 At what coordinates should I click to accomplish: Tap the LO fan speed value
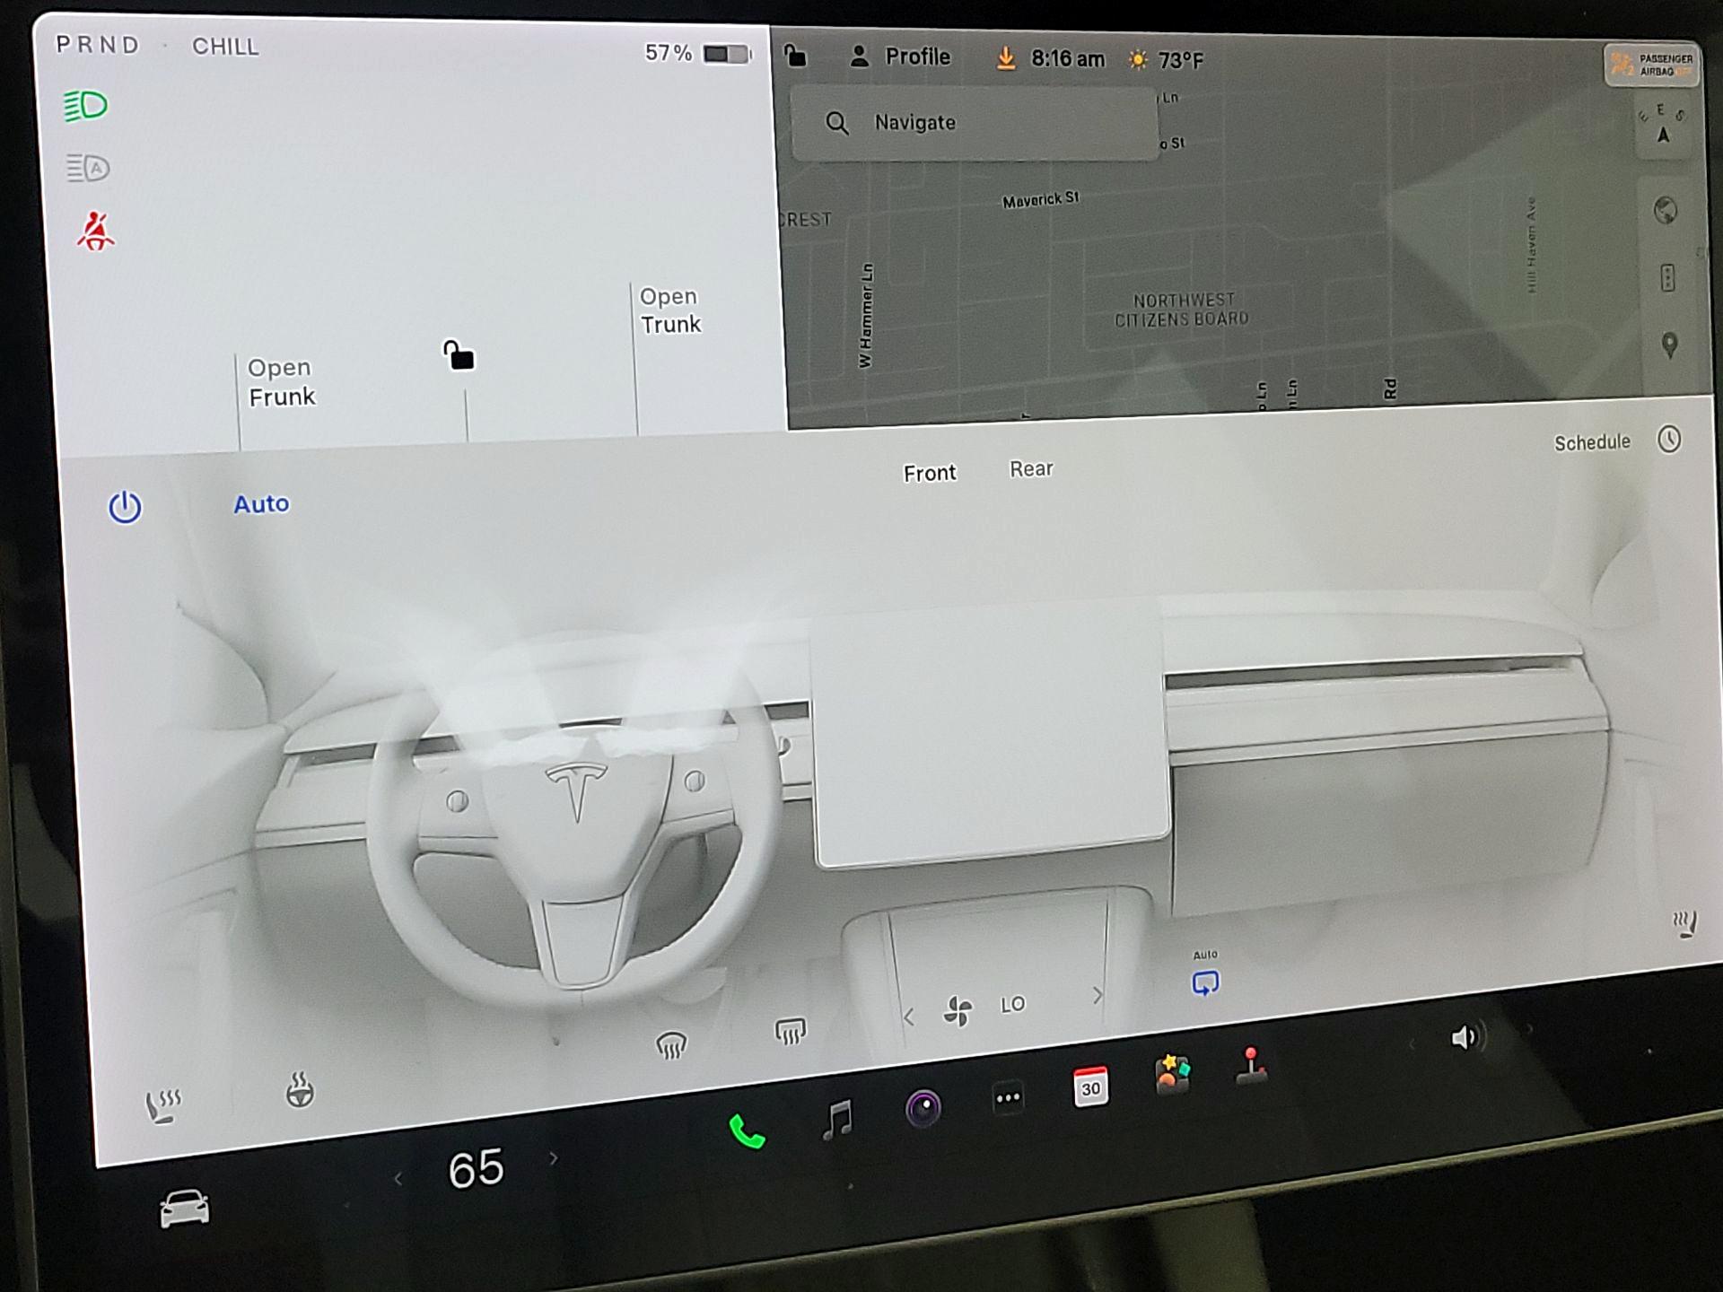click(x=1013, y=1005)
